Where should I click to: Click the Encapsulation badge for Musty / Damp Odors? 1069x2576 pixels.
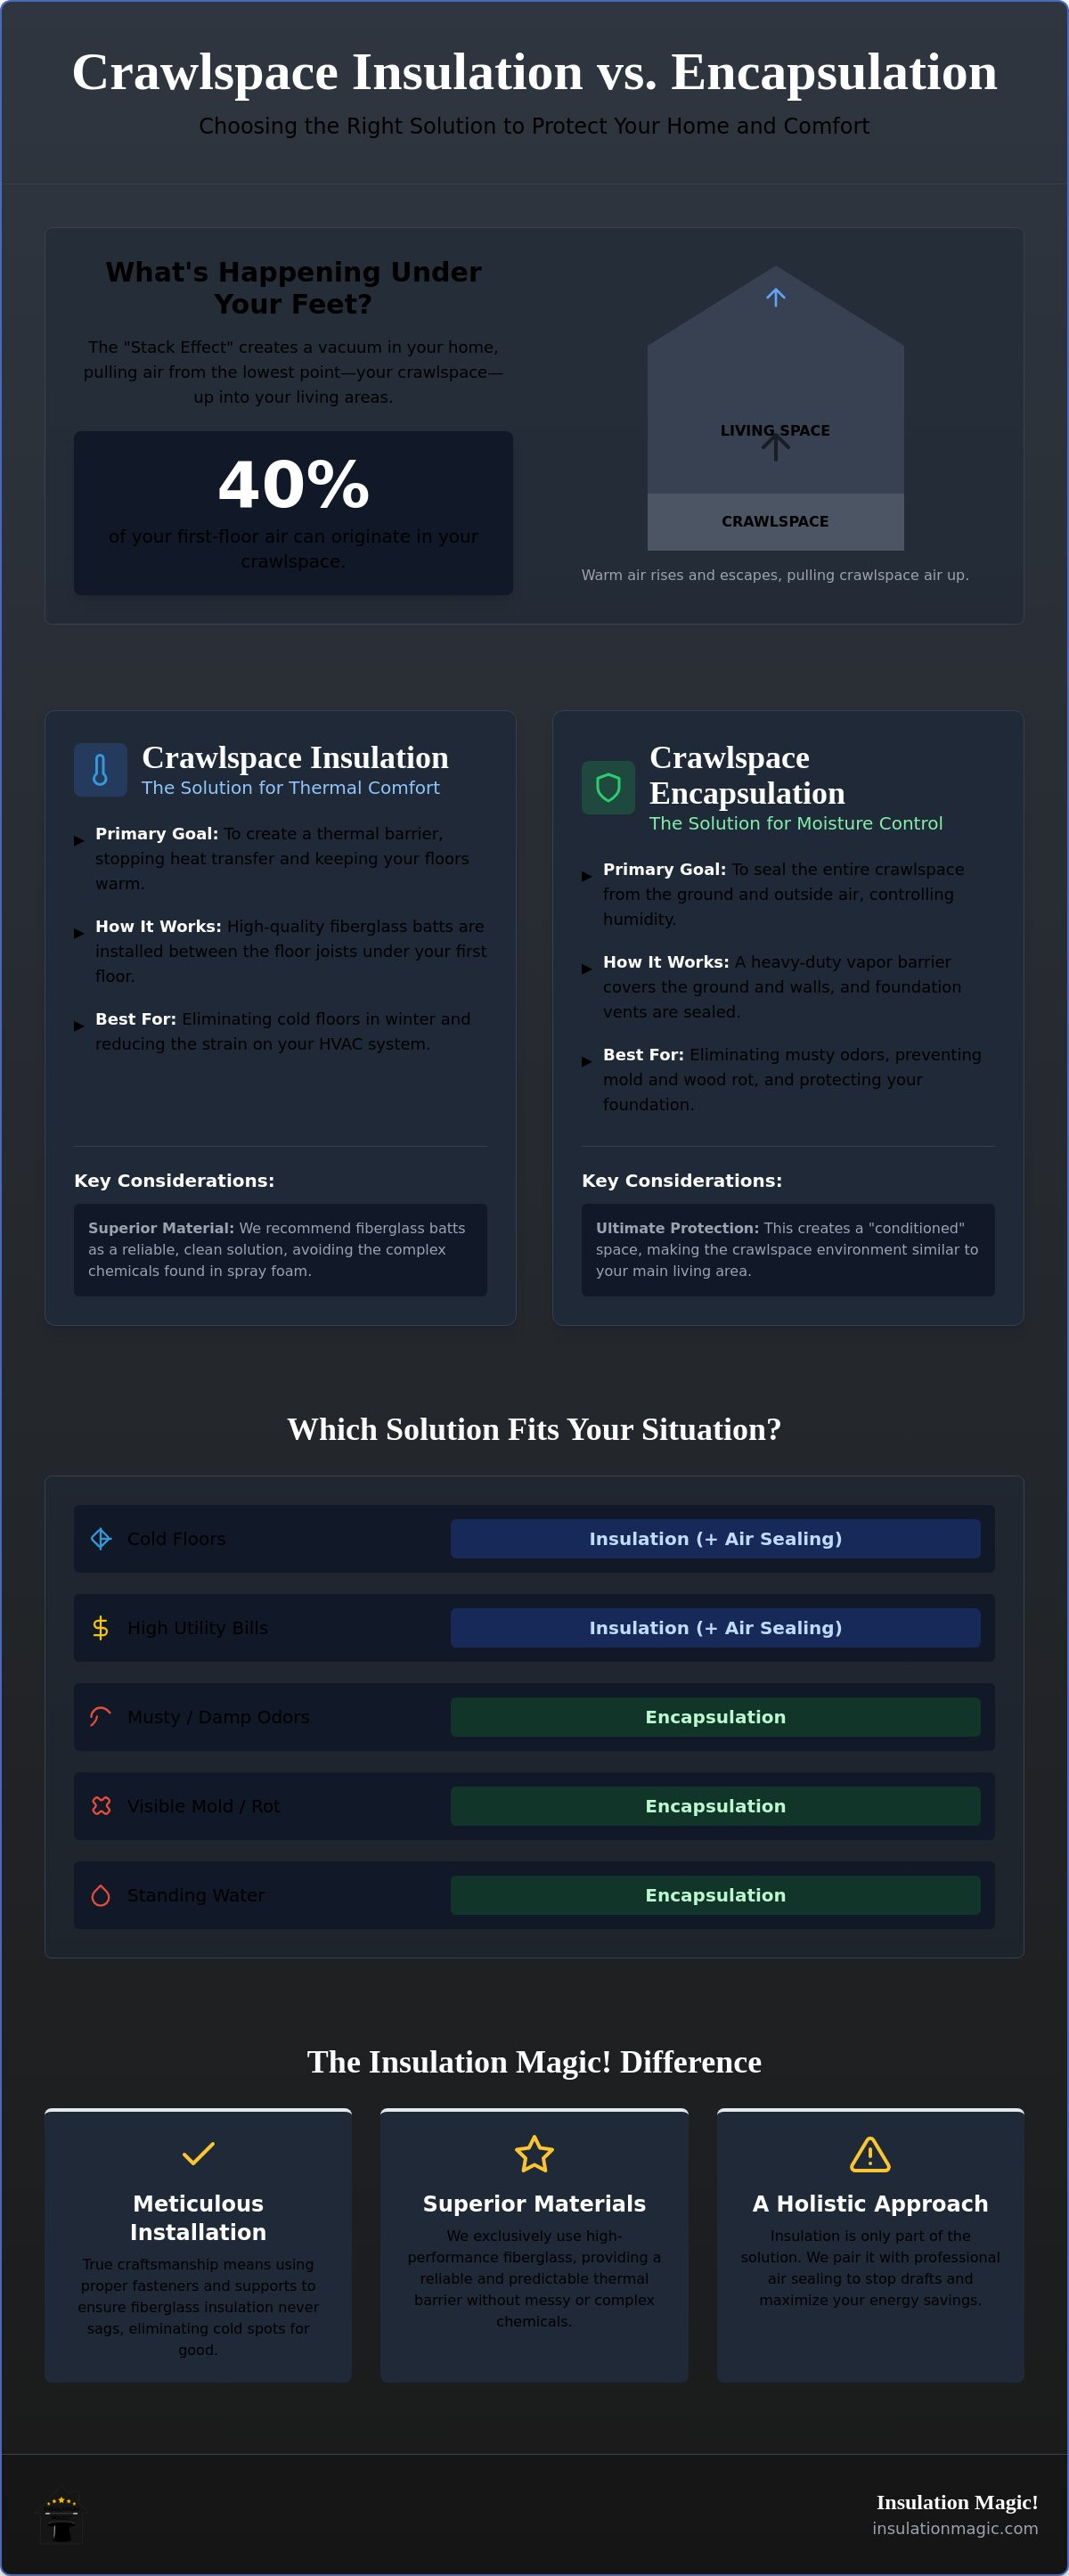(715, 1716)
